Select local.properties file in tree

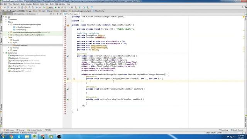(15, 71)
